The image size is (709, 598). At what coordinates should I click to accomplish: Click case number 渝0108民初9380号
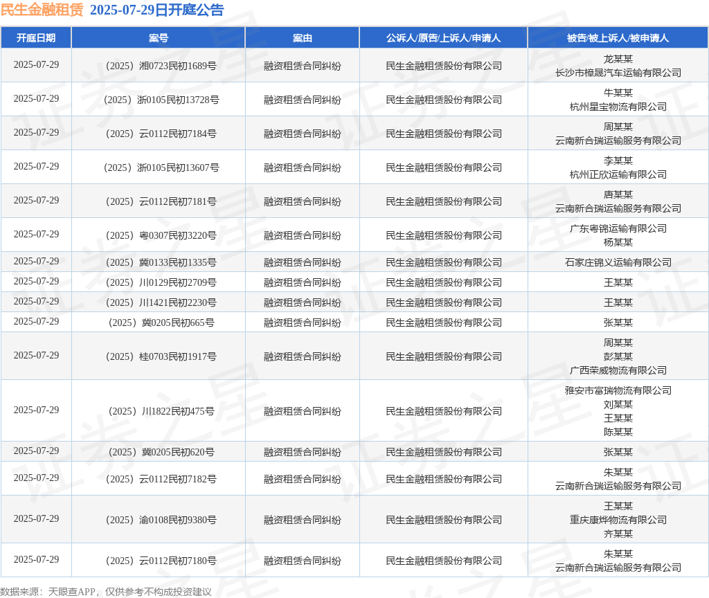pyautogui.click(x=161, y=520)
